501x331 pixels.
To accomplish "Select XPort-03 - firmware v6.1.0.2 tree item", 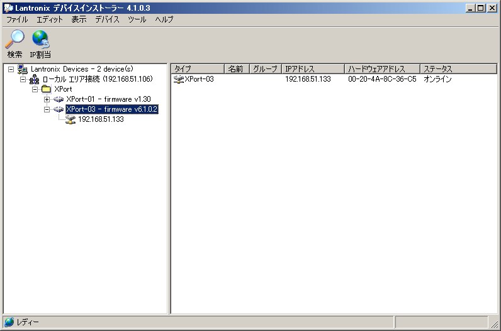I will (x=112, y=109).
